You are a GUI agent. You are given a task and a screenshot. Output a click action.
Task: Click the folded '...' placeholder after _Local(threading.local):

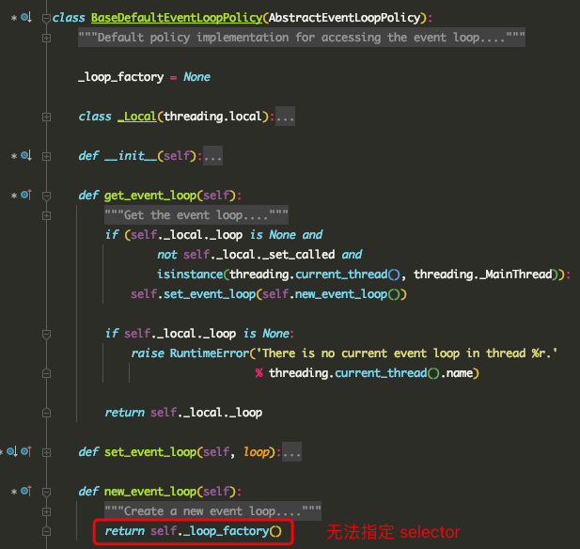pos(285,117)
